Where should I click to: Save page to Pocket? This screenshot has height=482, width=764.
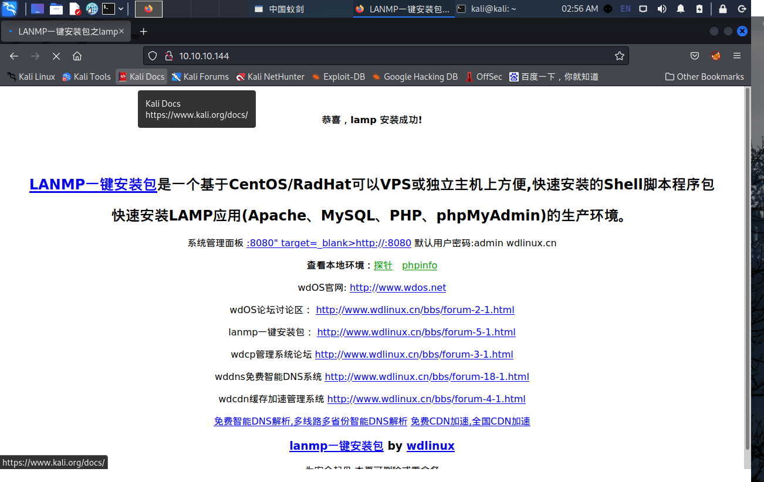pos(695,56)
